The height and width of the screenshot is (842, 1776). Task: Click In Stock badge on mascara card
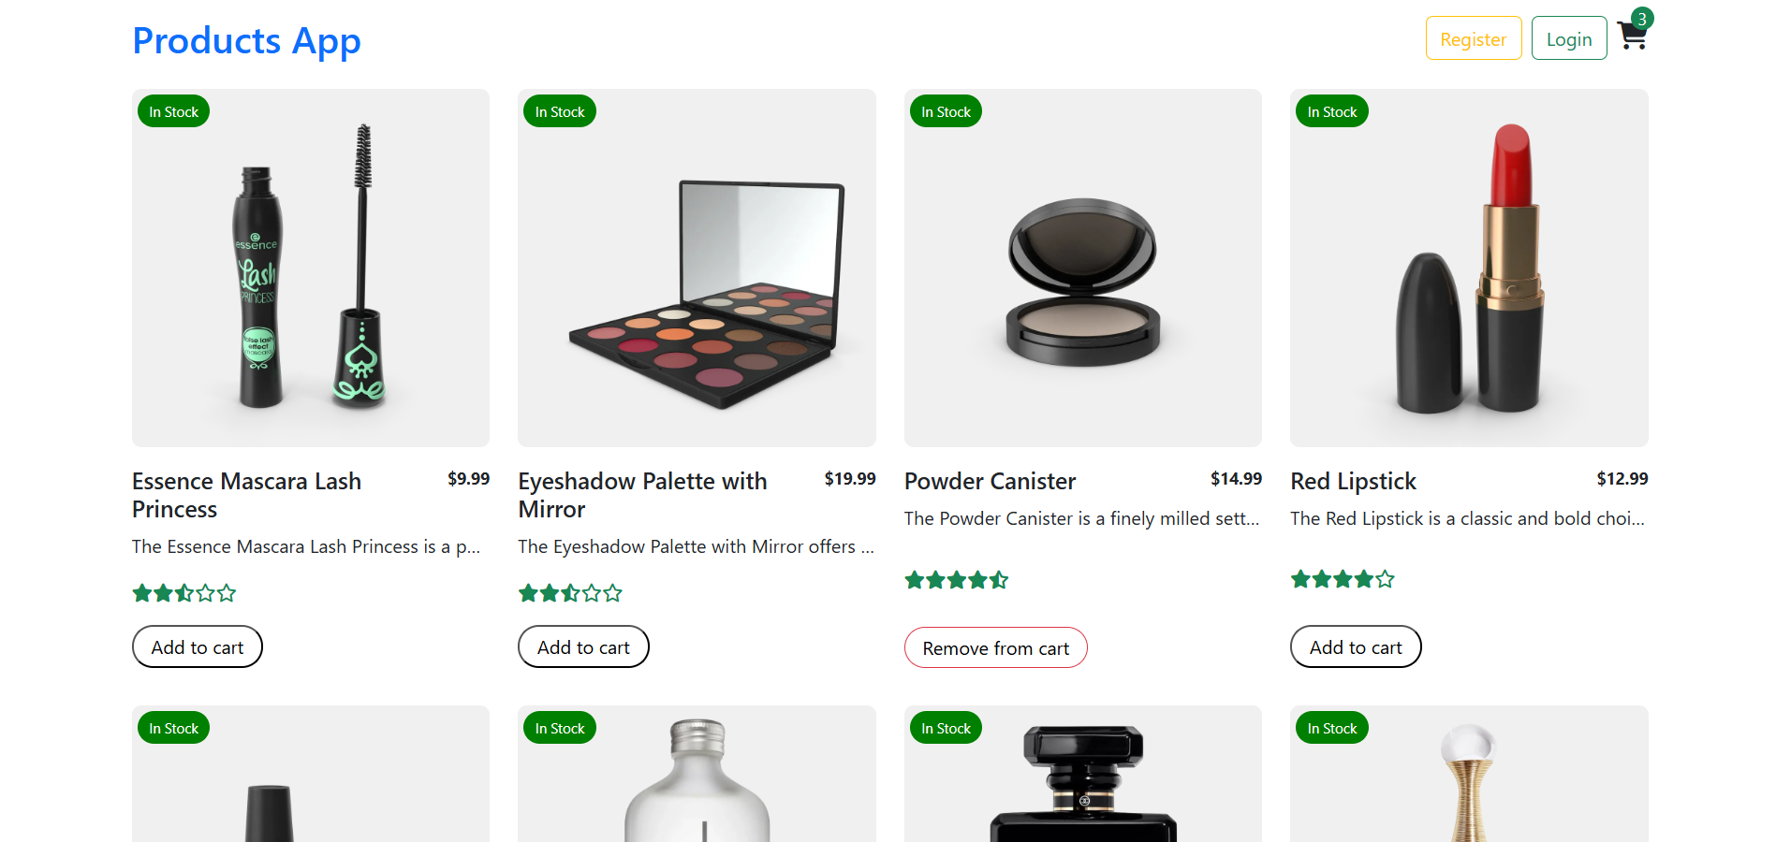173,111
